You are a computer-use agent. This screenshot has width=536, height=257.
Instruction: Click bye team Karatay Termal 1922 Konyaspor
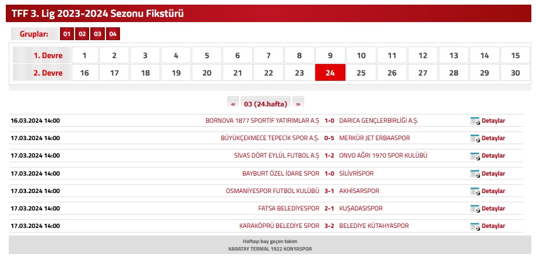point(270,249)
